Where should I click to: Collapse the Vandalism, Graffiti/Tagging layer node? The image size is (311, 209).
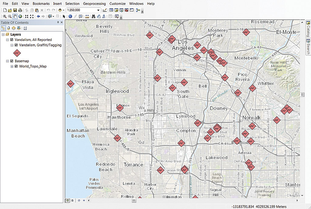coord(12,45)
